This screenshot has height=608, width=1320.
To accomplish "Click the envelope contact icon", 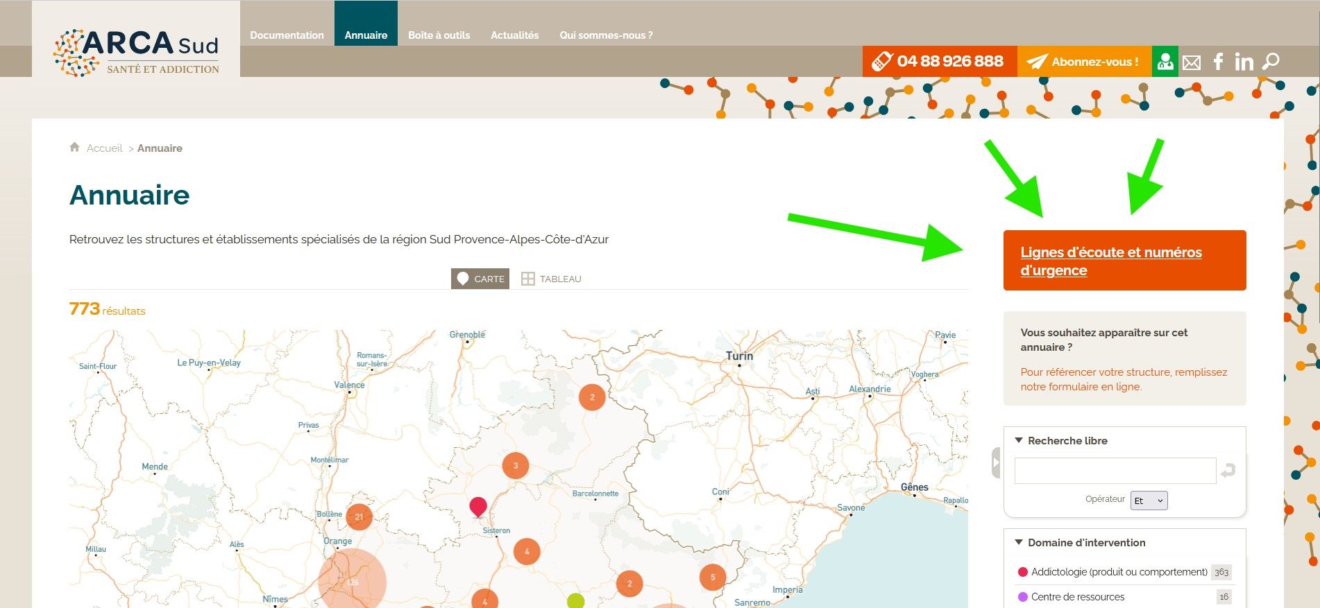I will click(x=1192, y=62).
